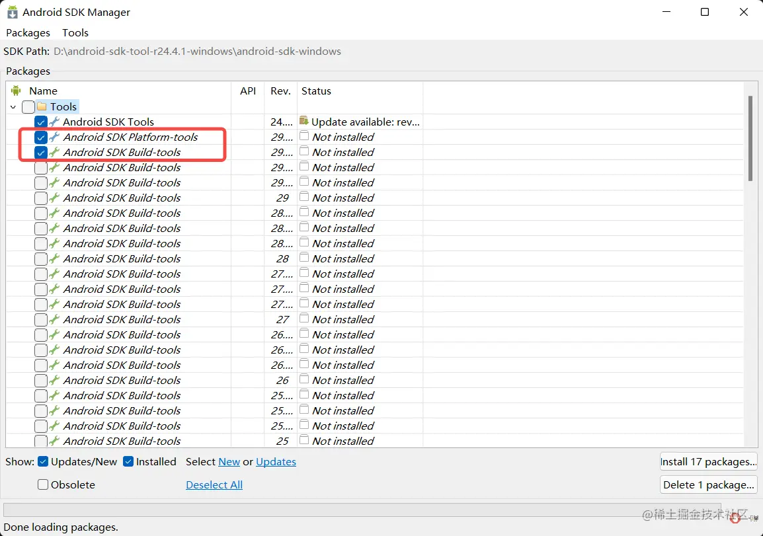Check the Build-tools revision 29 checkbox
This screenshot has height=536, width=763.
(x=41, y=198)
